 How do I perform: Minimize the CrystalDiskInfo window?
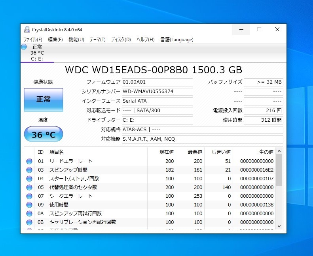[x=241, y=30]
